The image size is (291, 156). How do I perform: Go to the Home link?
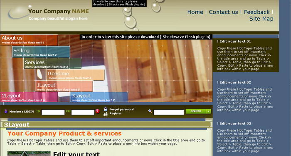click(195, 12)
